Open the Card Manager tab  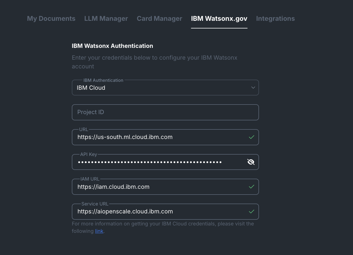coord(160,19)
